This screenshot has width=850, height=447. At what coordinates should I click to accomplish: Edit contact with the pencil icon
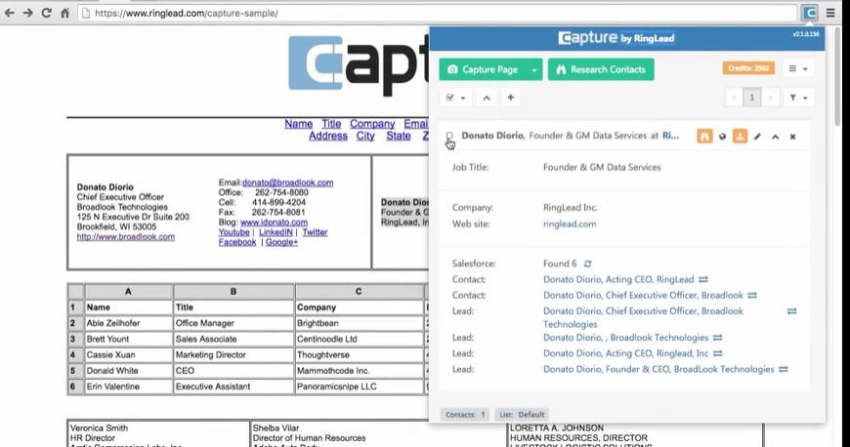757,137
